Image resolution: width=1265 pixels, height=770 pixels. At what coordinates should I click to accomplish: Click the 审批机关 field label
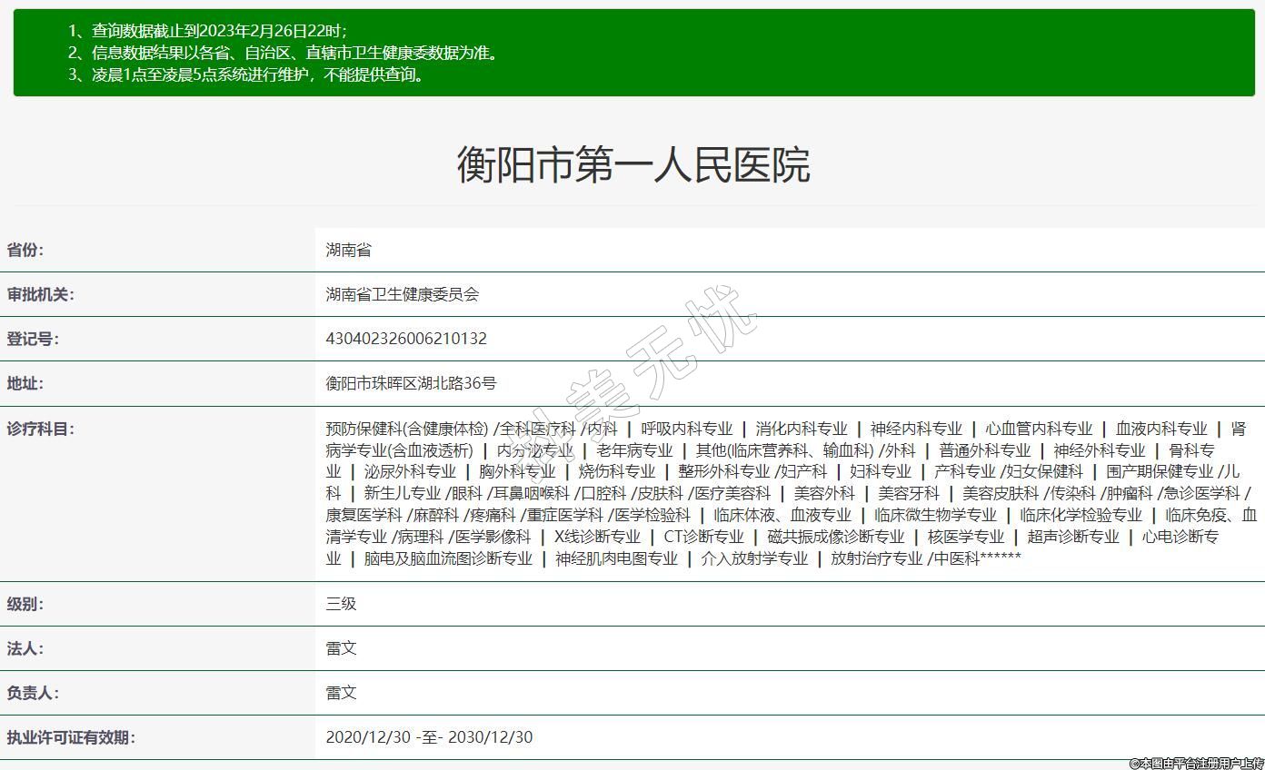click(x=41, y=294)
